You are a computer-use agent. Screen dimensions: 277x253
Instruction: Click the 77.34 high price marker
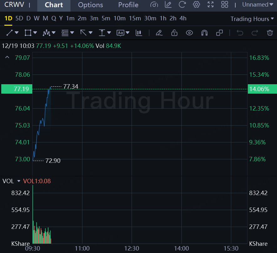click(x=71, y=86)
